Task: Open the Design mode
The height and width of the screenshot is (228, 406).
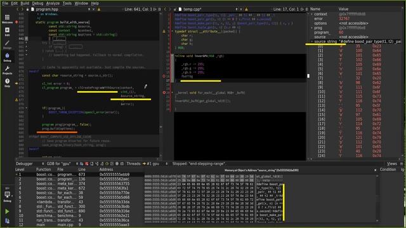Action: (7, 45)
